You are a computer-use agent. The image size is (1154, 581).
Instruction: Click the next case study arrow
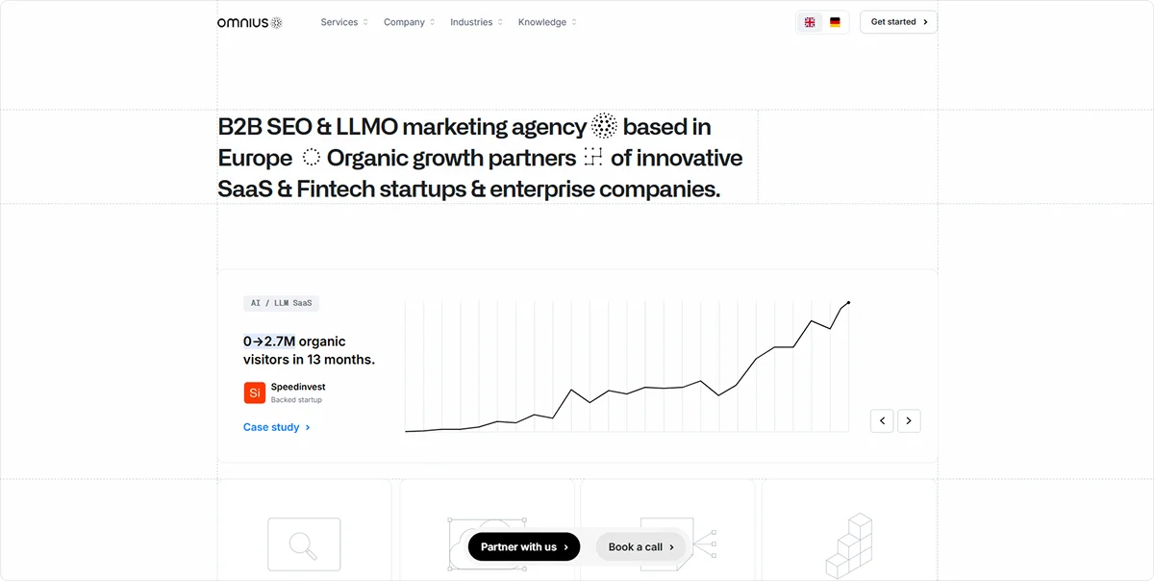(x=909, y=420)
